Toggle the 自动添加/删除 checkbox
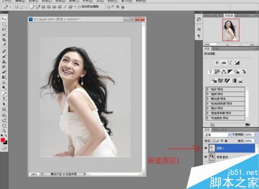 (79, 7)
